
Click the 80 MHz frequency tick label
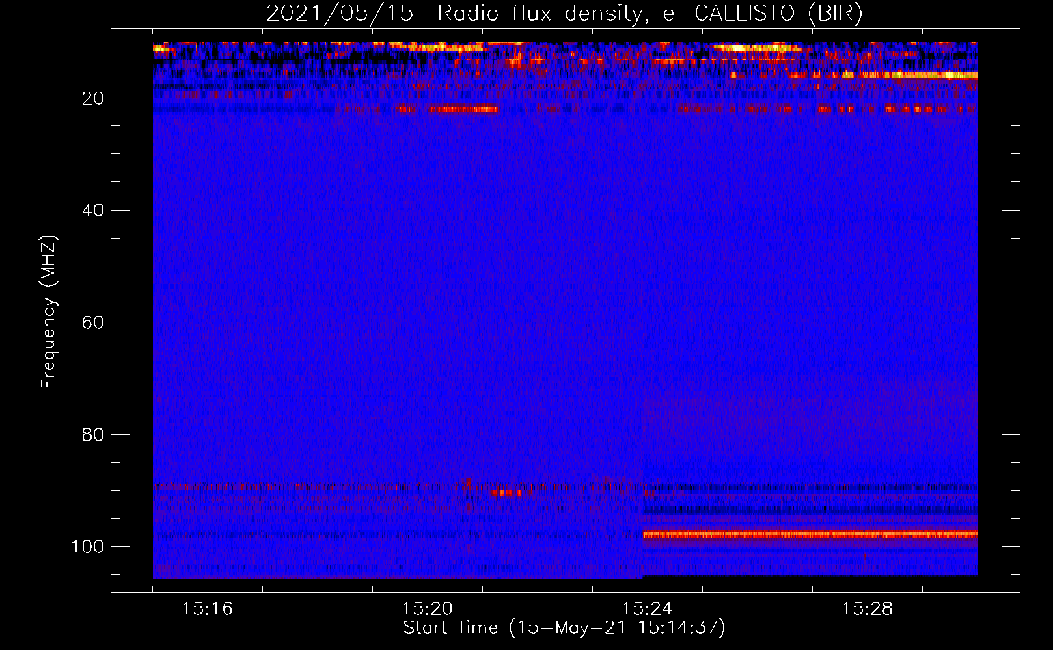pyautogui.click(x=93, y=434)
